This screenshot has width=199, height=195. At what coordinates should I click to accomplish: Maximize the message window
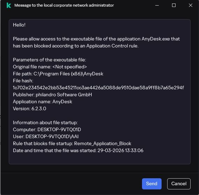[x=174, y=5]
